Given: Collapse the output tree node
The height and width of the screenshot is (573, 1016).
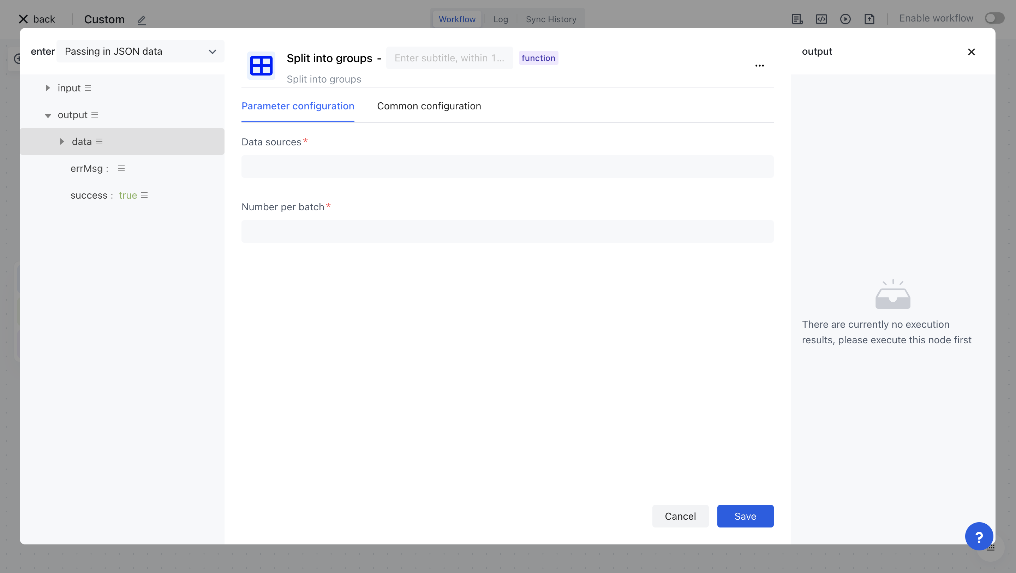Looking at the screenshot, I should pyautogui.click(x=48, y=115).
